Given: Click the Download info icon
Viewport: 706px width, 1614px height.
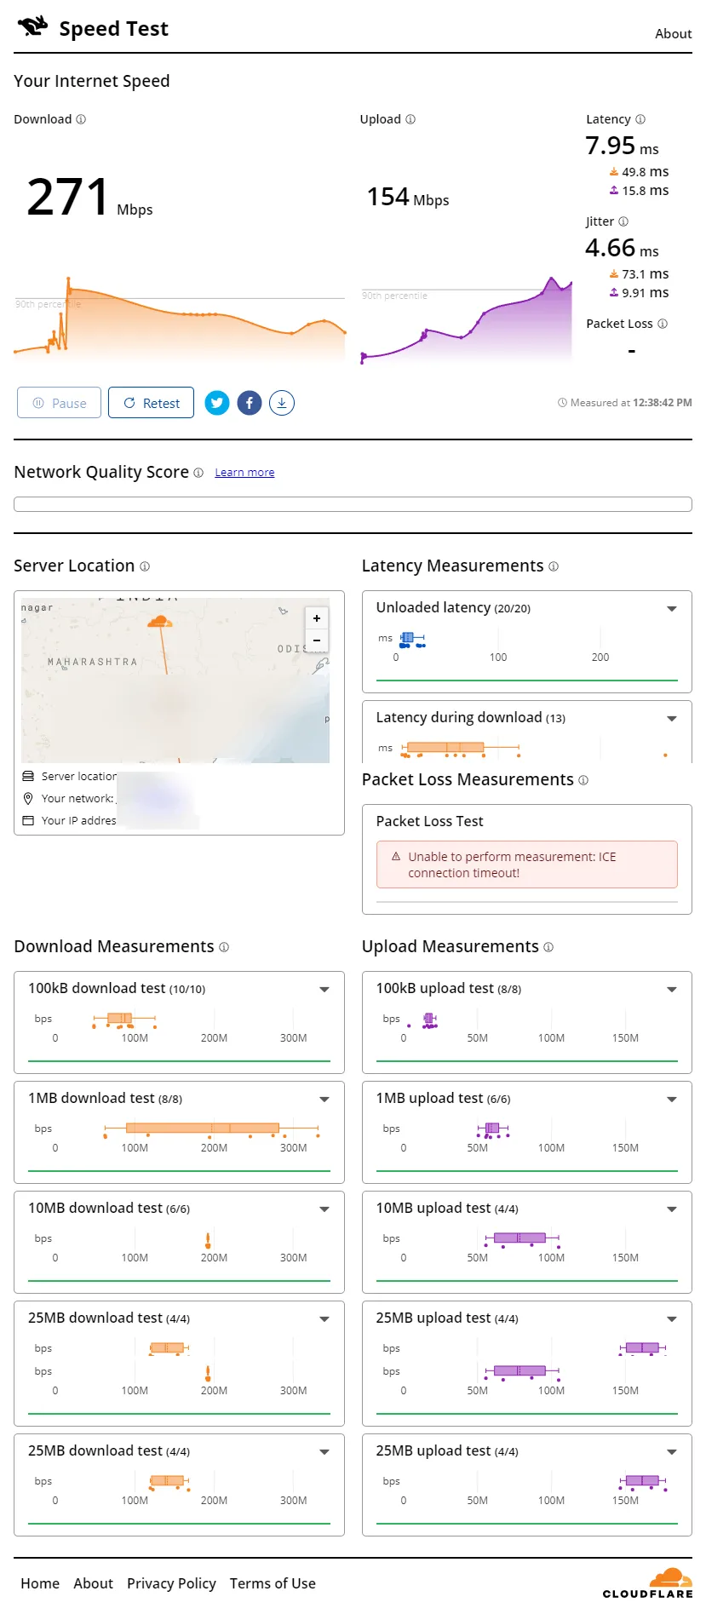Looking at the screenshot, I should point(81,119).
